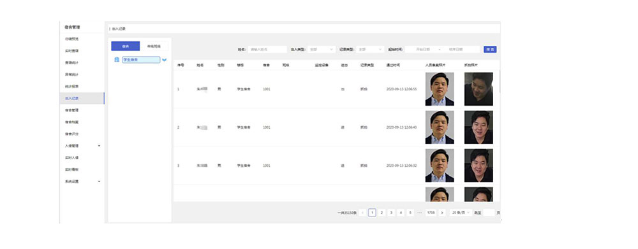This screenshot has height=249, width=638.
Task: Click the blue 搜索 search button
Action: 490,49
